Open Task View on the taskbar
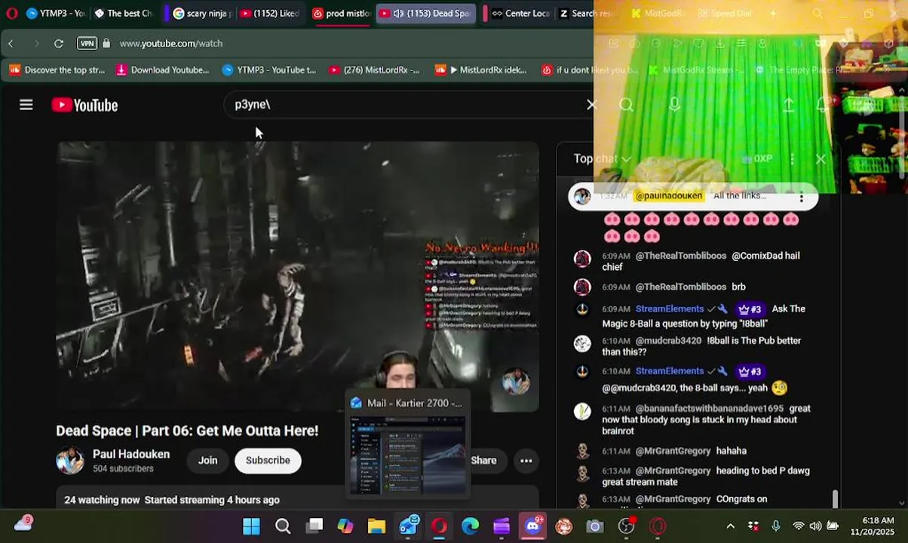Image resolution: width=908 pixels, height=543 pixels. (314, 526)
